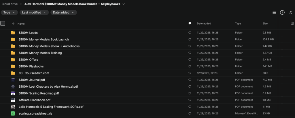Tick the select-all checkbox in header
Screen dimensions: 295x118
[x=3, y=23]
